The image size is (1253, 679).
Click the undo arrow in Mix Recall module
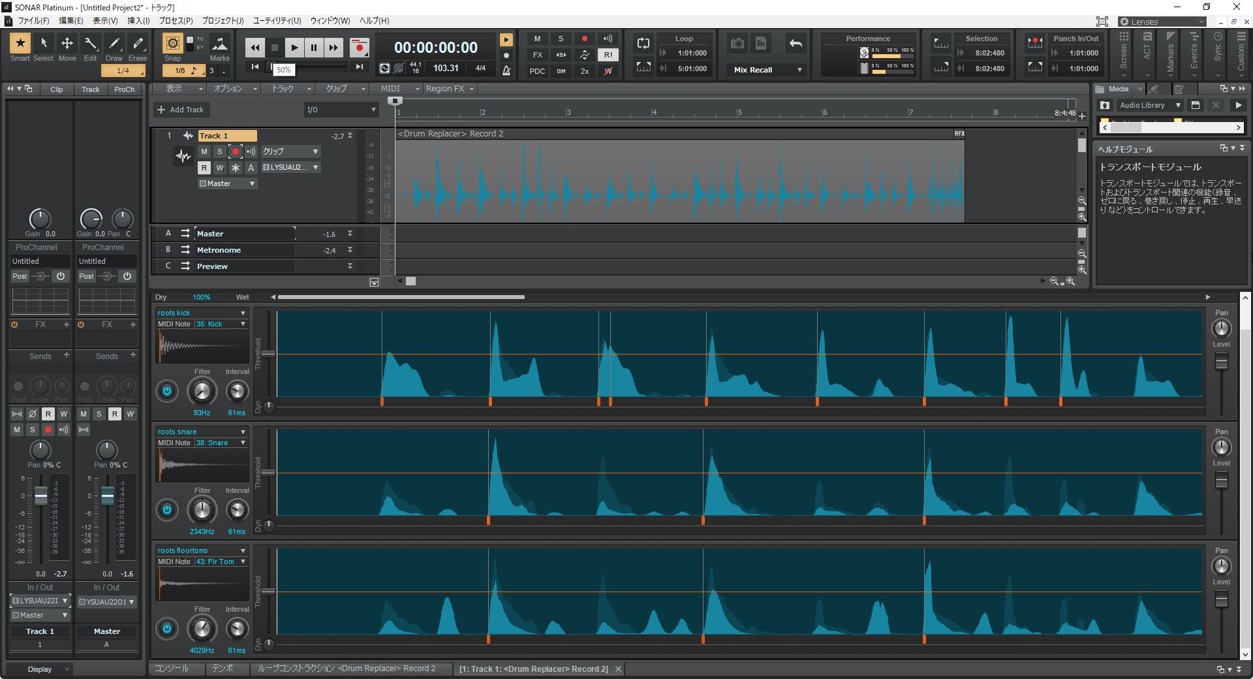click(796, 44)
